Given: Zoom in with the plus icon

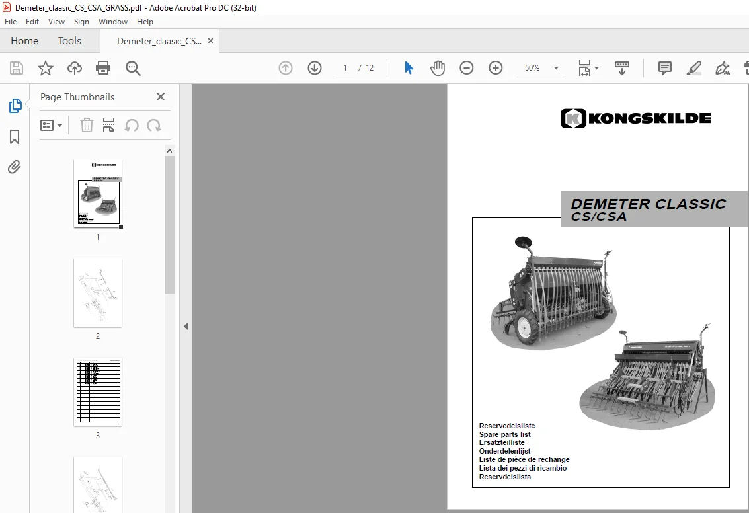Looking at the screenshot, I should (495, 68).
